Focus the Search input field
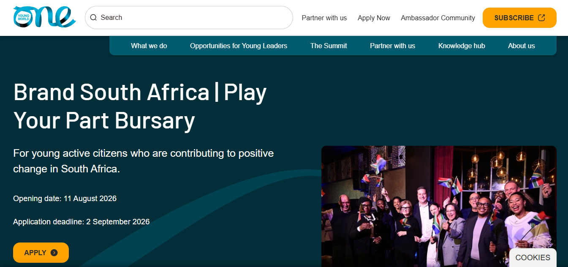 tap(189, 17)
